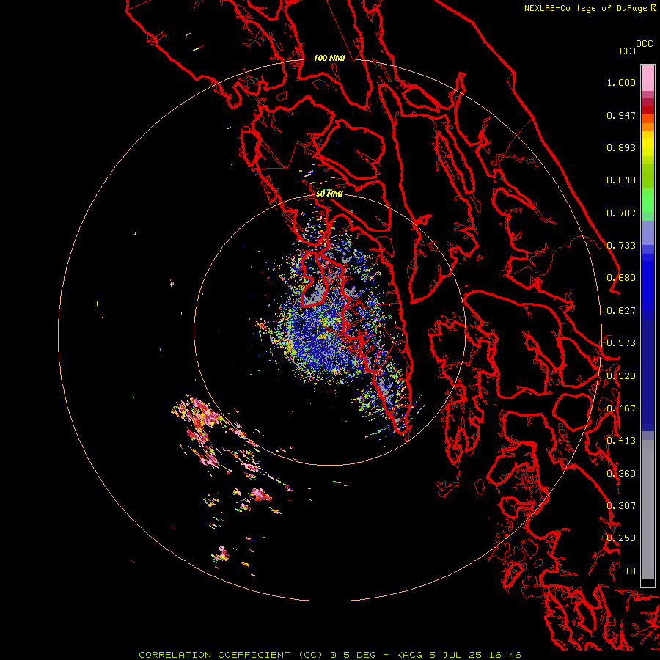Click the 100 NMI range ring label
This screenshot has height=660, width=660.
[x=329, y=58]
